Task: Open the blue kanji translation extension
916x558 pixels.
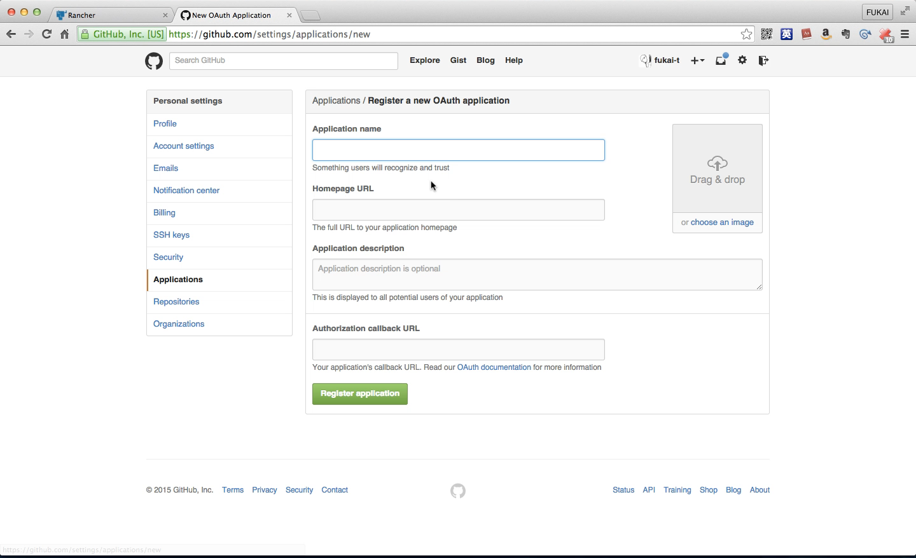Action: coord(787,34)
